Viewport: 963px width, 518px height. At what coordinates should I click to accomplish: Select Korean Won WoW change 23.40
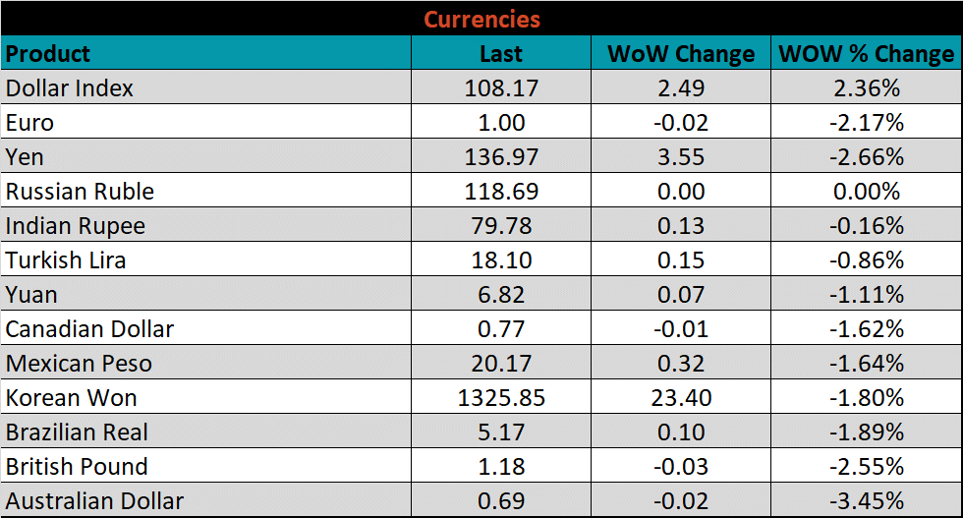[681, 398]
